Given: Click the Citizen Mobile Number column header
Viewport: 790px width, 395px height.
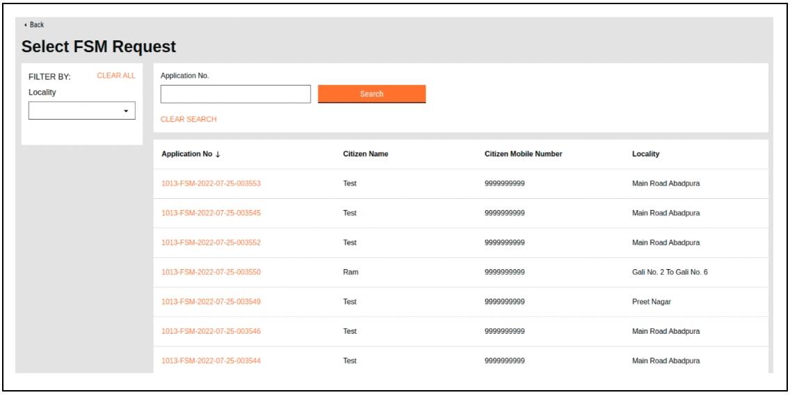Looking at the screenshot, I should (523, 154).
